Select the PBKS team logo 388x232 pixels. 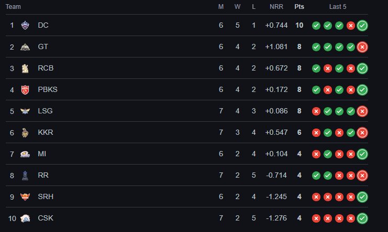coord(25,89)
